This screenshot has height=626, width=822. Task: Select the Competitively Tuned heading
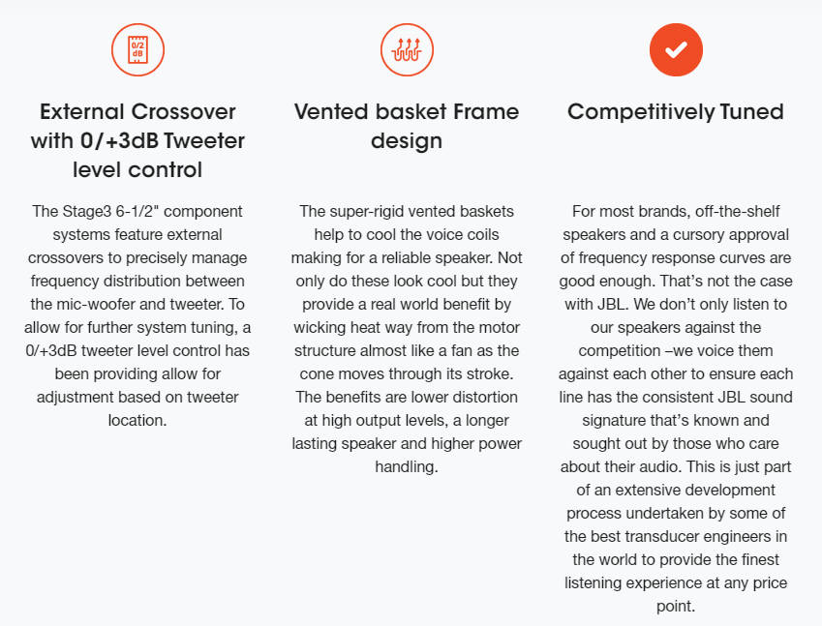(676, 111)
